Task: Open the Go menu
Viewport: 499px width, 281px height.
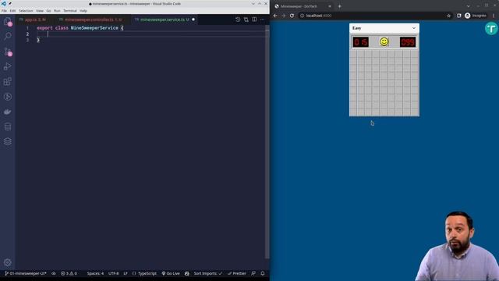Action: point(48,11)
